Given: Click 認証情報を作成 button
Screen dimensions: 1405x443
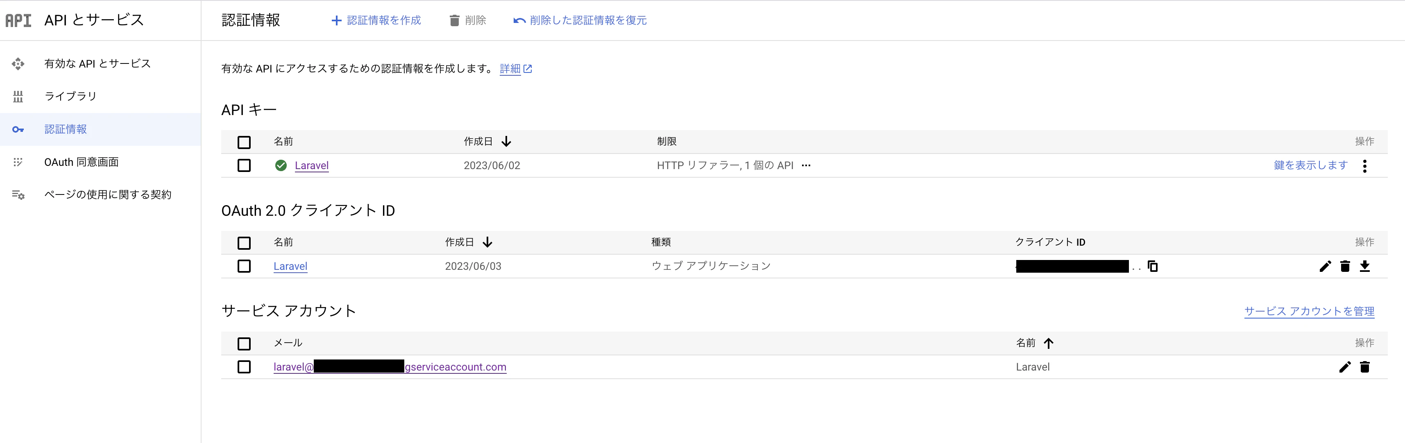Looking at the screenshot, I should pyautogui.click(x=376, y=20).
